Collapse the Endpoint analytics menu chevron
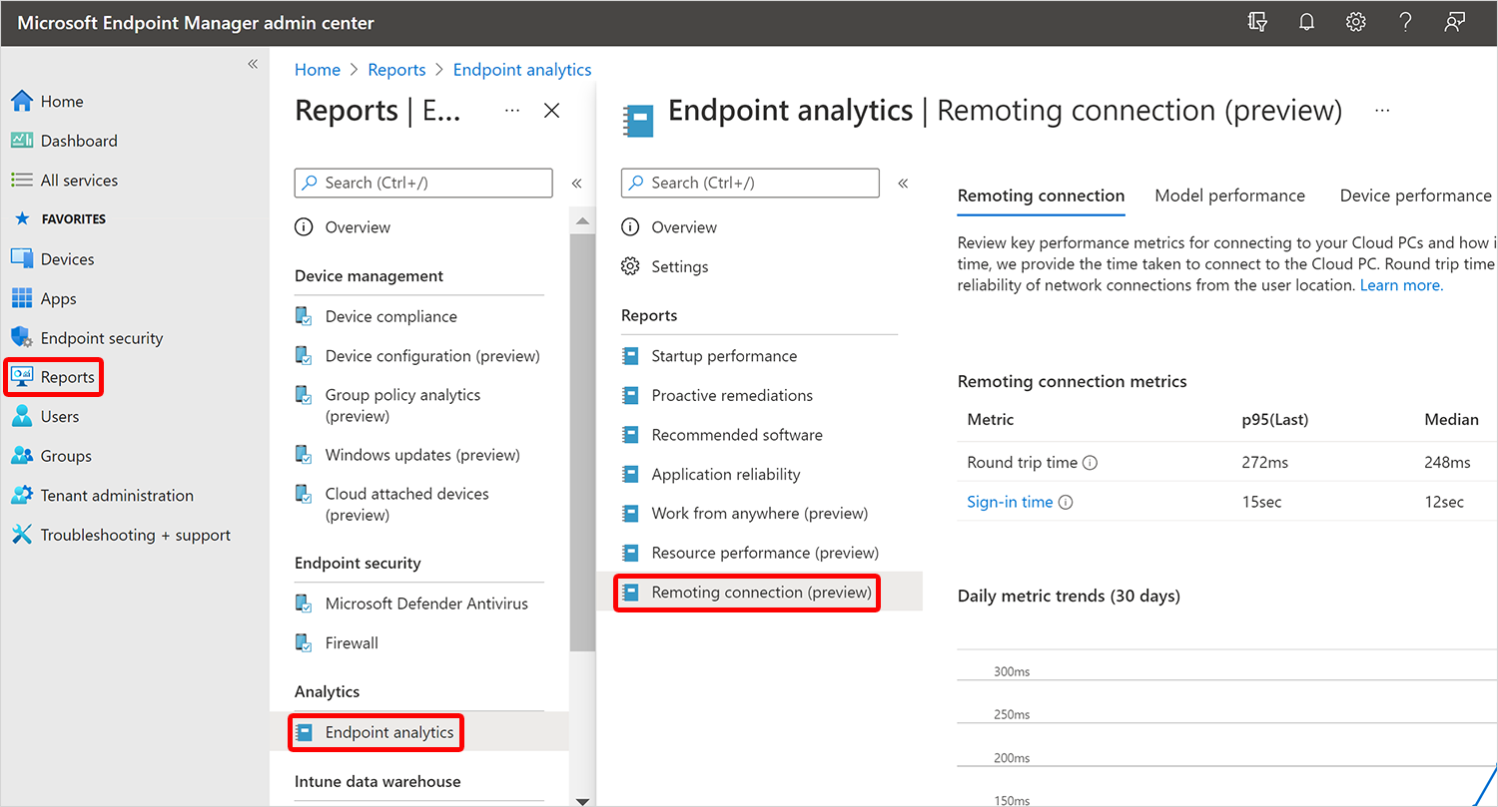This screenshot has width=1498, height=807. tap(903, 184)
